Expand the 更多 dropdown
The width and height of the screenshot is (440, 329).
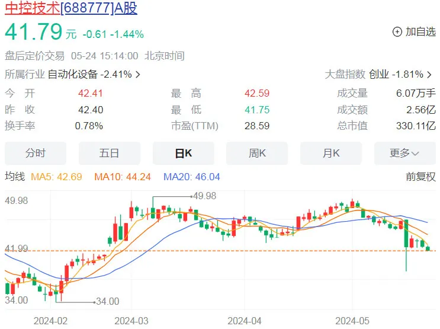[405, 154]
